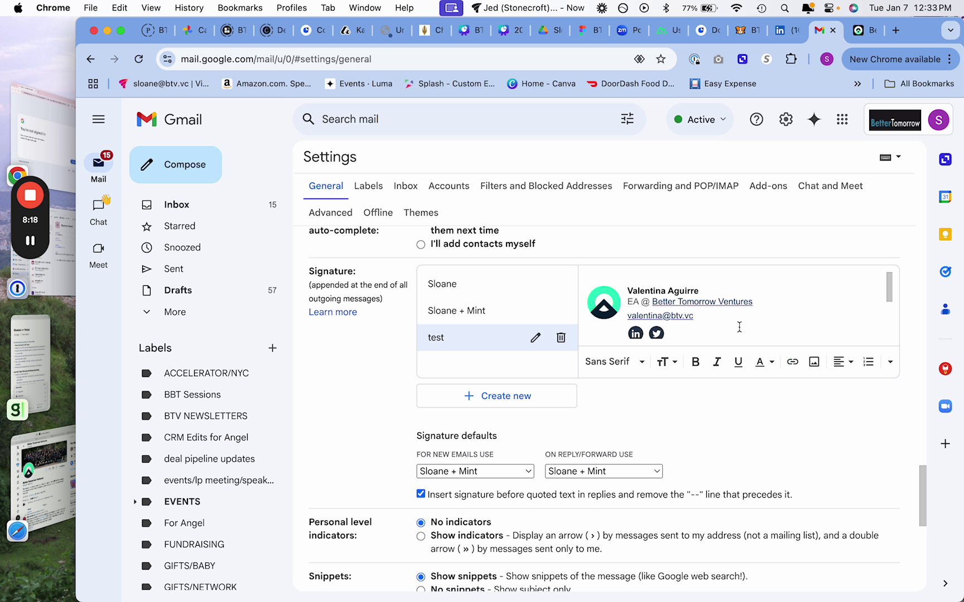The height and width of the screenshot is (602, 964).
Task: Open Gmail support help icon
Action: (756, 119)
